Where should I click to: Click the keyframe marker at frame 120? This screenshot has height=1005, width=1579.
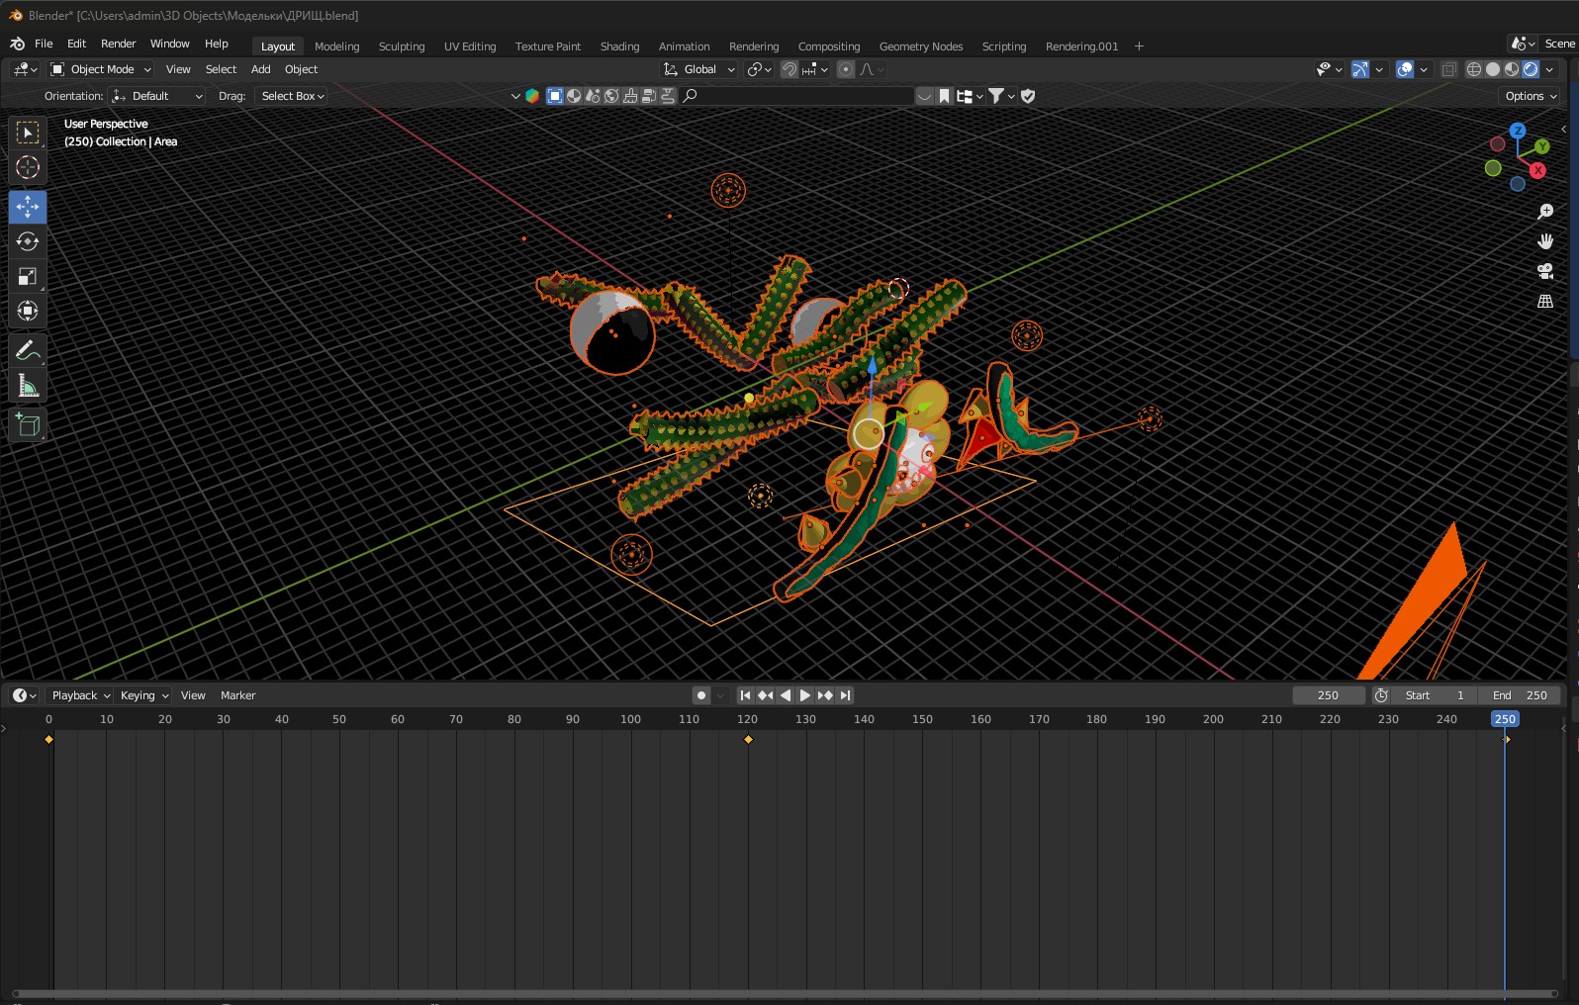[x=748, y=739]
